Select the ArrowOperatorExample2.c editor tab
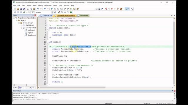This screenshot has height=105, width=188. click(65, 15)
